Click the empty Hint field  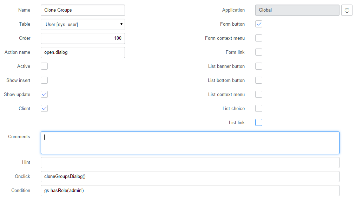pyautogui.click(x=190, y=162)
